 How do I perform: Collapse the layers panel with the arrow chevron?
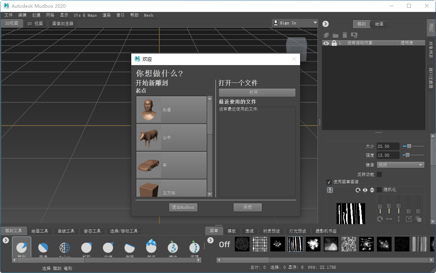click(326, 23)
